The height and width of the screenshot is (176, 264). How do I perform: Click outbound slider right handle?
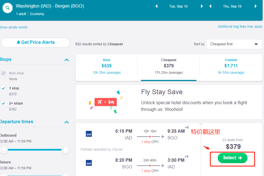pos(66,150)
